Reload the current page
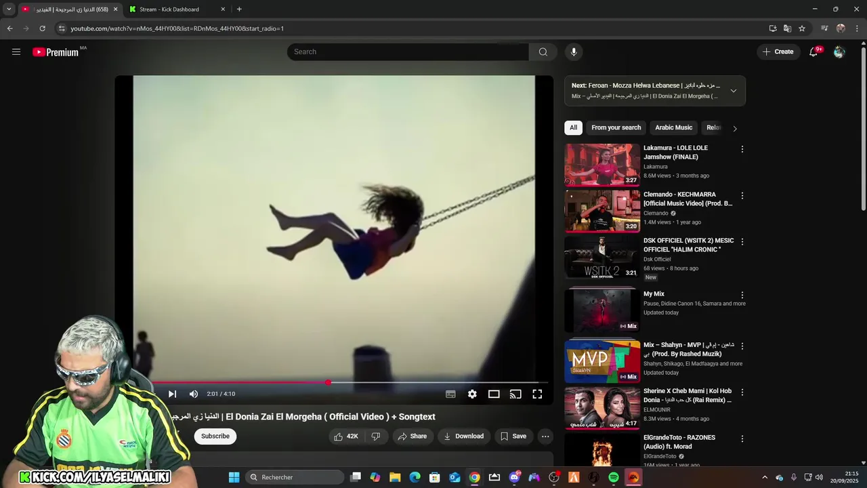This screenshot has width=867, height=488. pos(42,28)
